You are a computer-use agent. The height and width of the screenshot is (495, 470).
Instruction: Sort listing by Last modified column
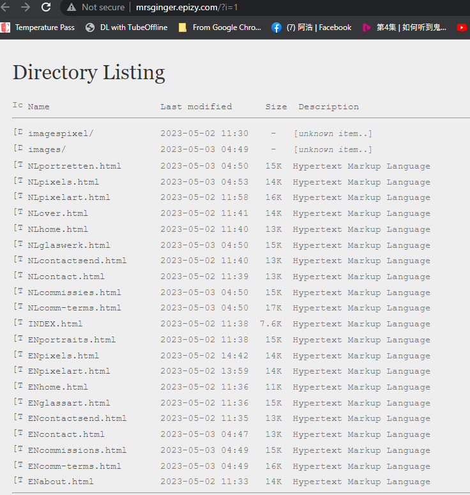pos(196,107)
